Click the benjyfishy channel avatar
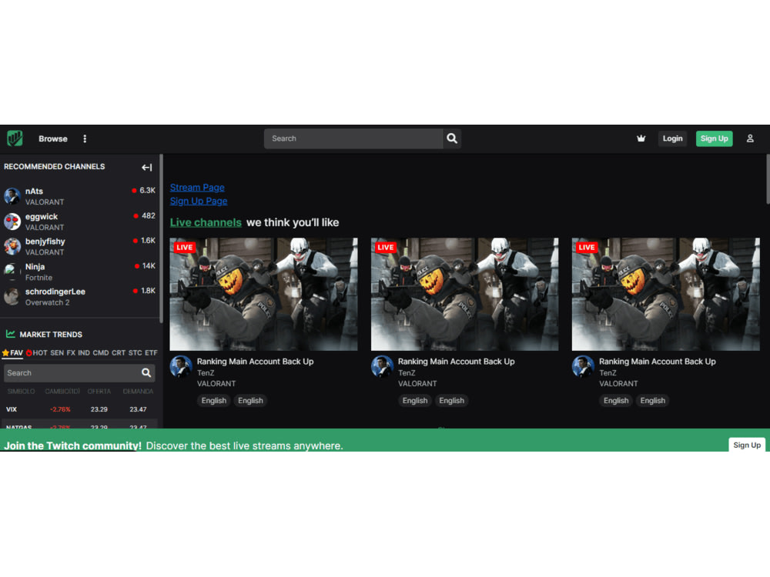 coord(12,246)
